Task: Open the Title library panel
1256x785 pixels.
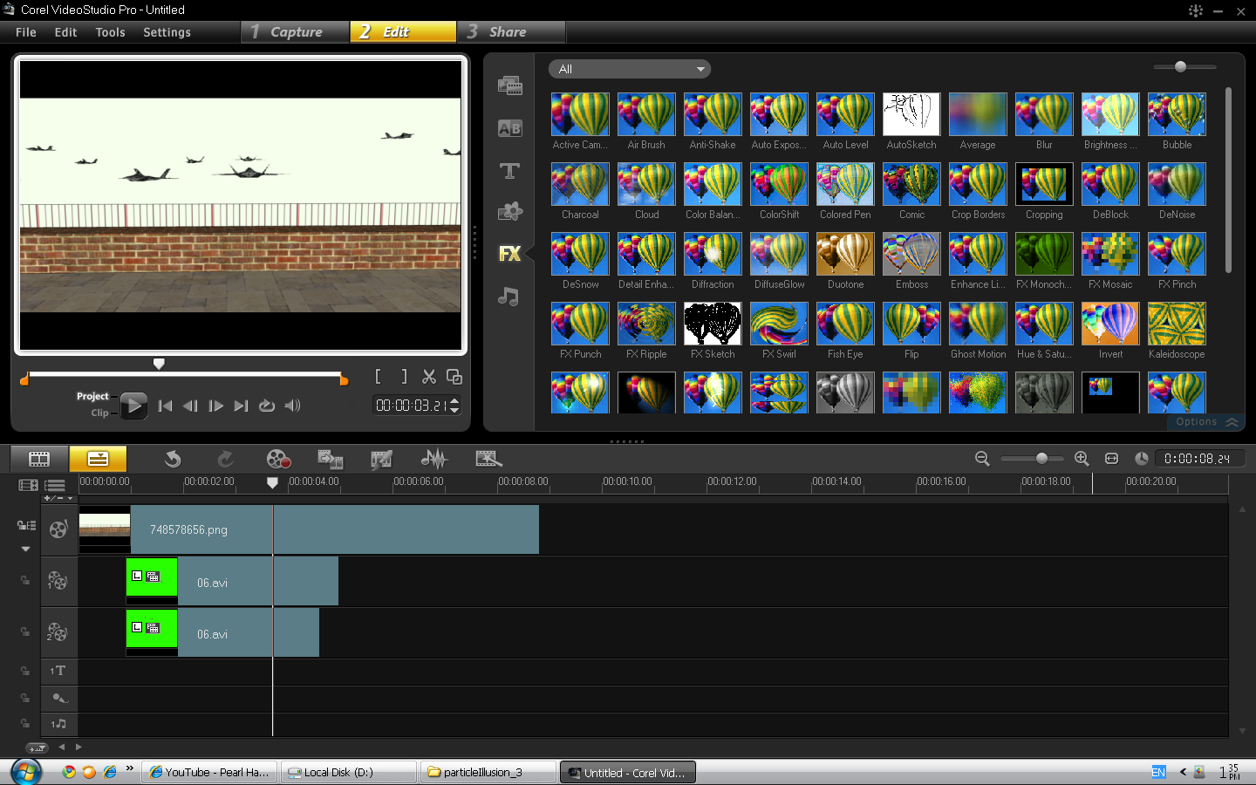Action: pyautogui.click(x=509, y=171)
